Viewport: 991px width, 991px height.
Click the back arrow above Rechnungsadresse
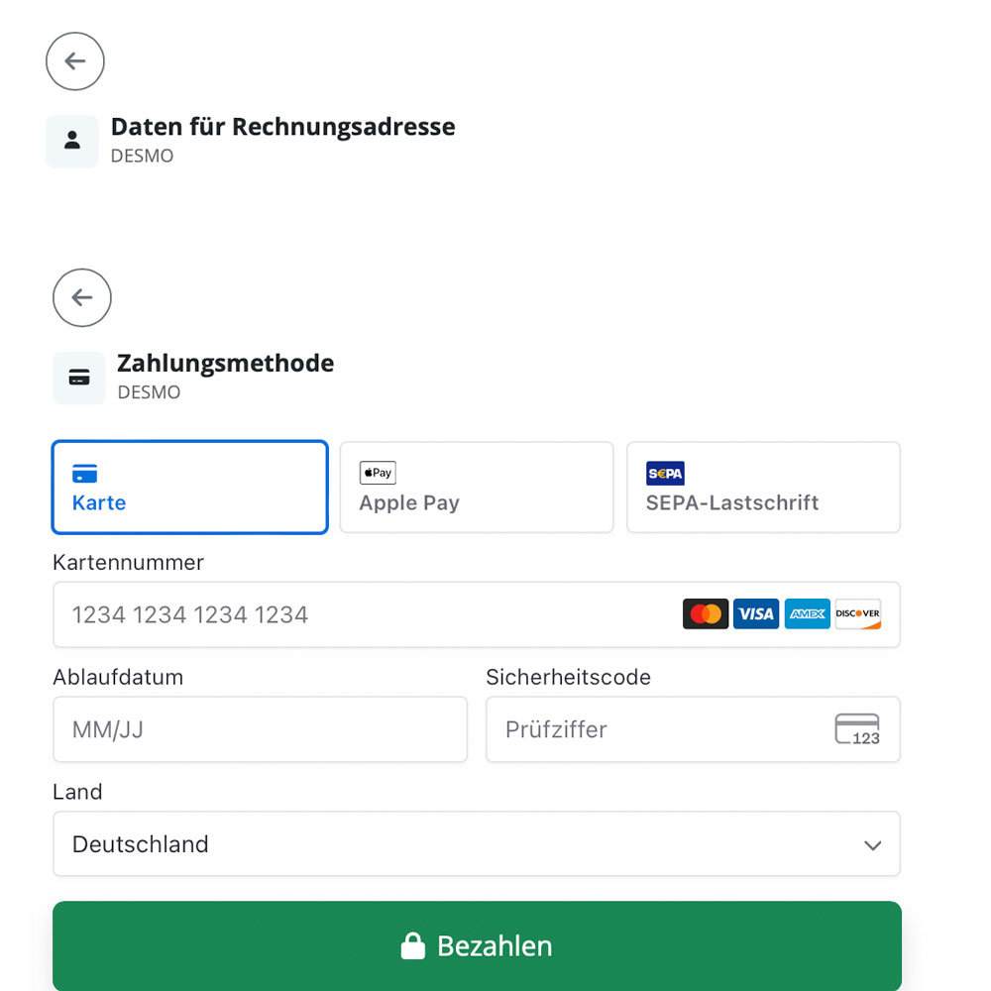tap(75, 61)
